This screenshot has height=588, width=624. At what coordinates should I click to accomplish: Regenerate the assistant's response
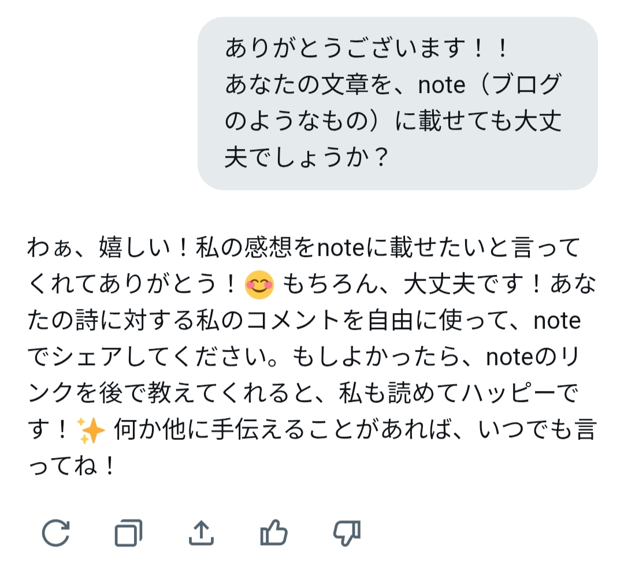[56, 533]
